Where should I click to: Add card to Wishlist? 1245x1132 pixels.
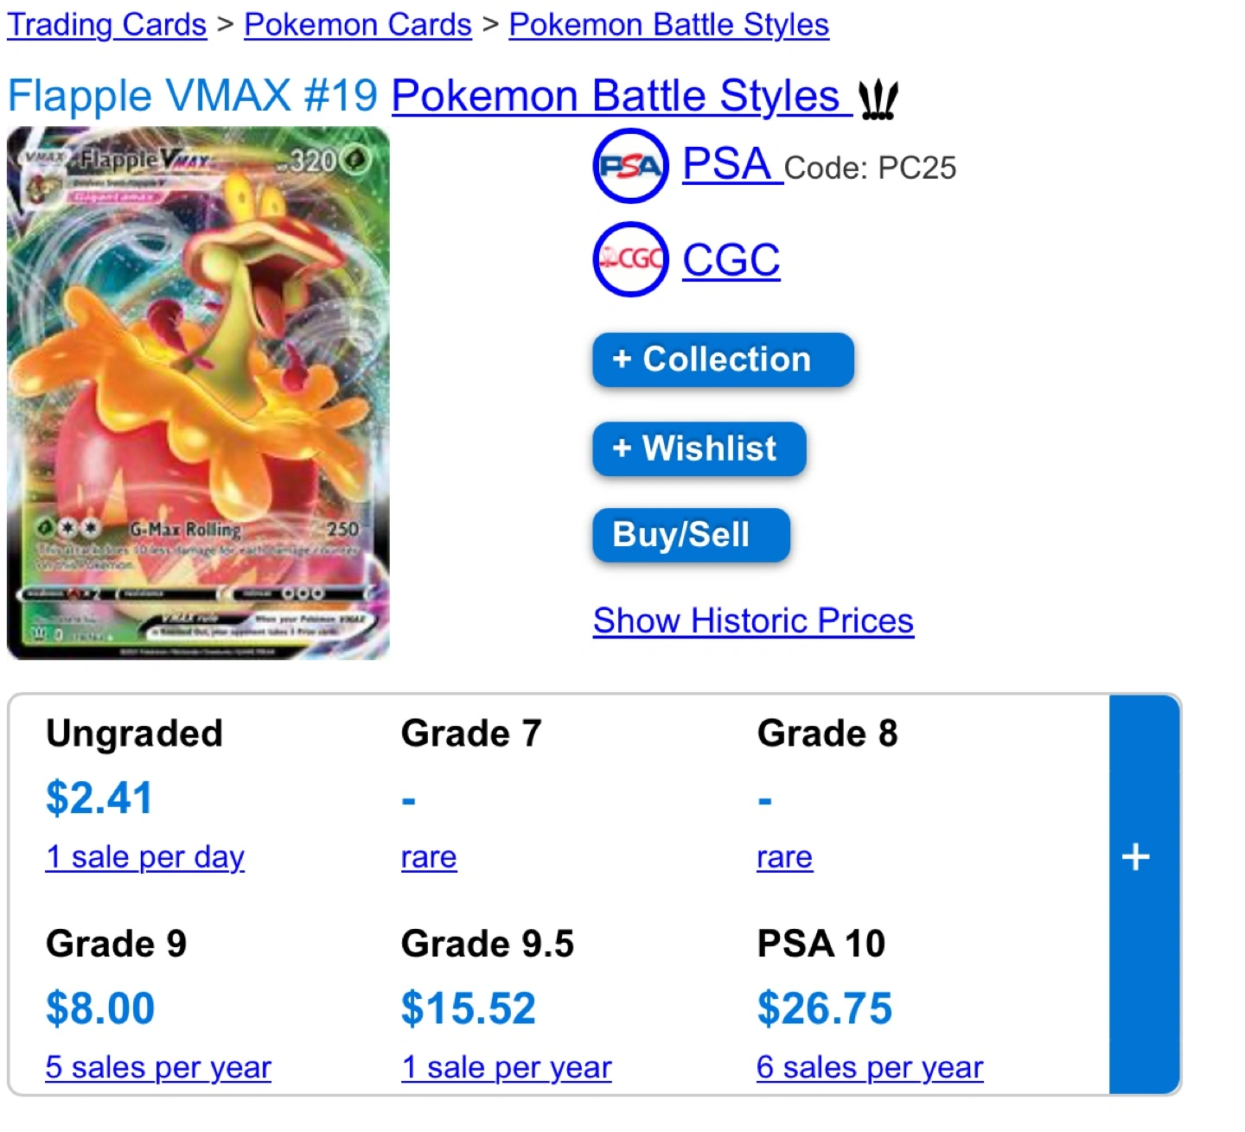tap(699, 448)
